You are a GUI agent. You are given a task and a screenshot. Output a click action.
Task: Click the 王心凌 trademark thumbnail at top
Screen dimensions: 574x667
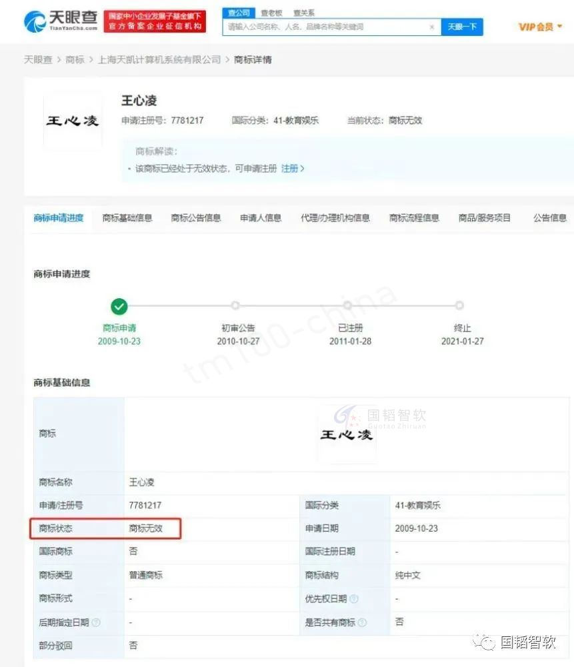73,121
